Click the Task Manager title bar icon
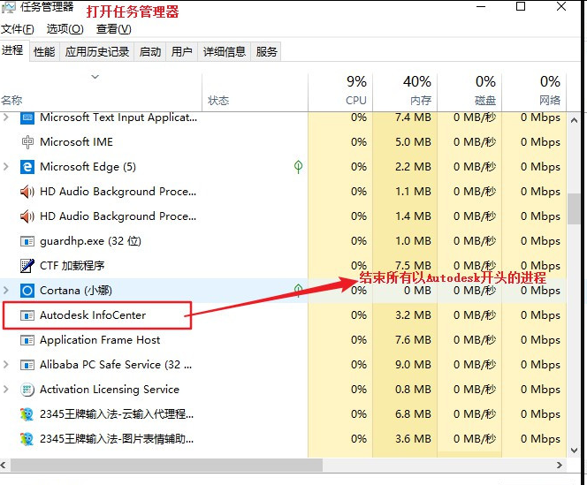The image size is (587, 485). pyautogui.click(x=8, y=7)
